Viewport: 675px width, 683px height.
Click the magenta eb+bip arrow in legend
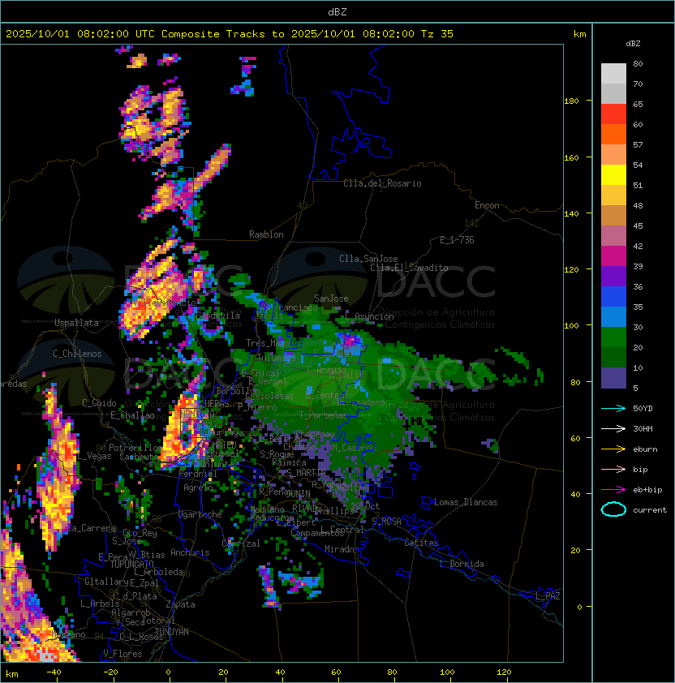tap(613, 490)
